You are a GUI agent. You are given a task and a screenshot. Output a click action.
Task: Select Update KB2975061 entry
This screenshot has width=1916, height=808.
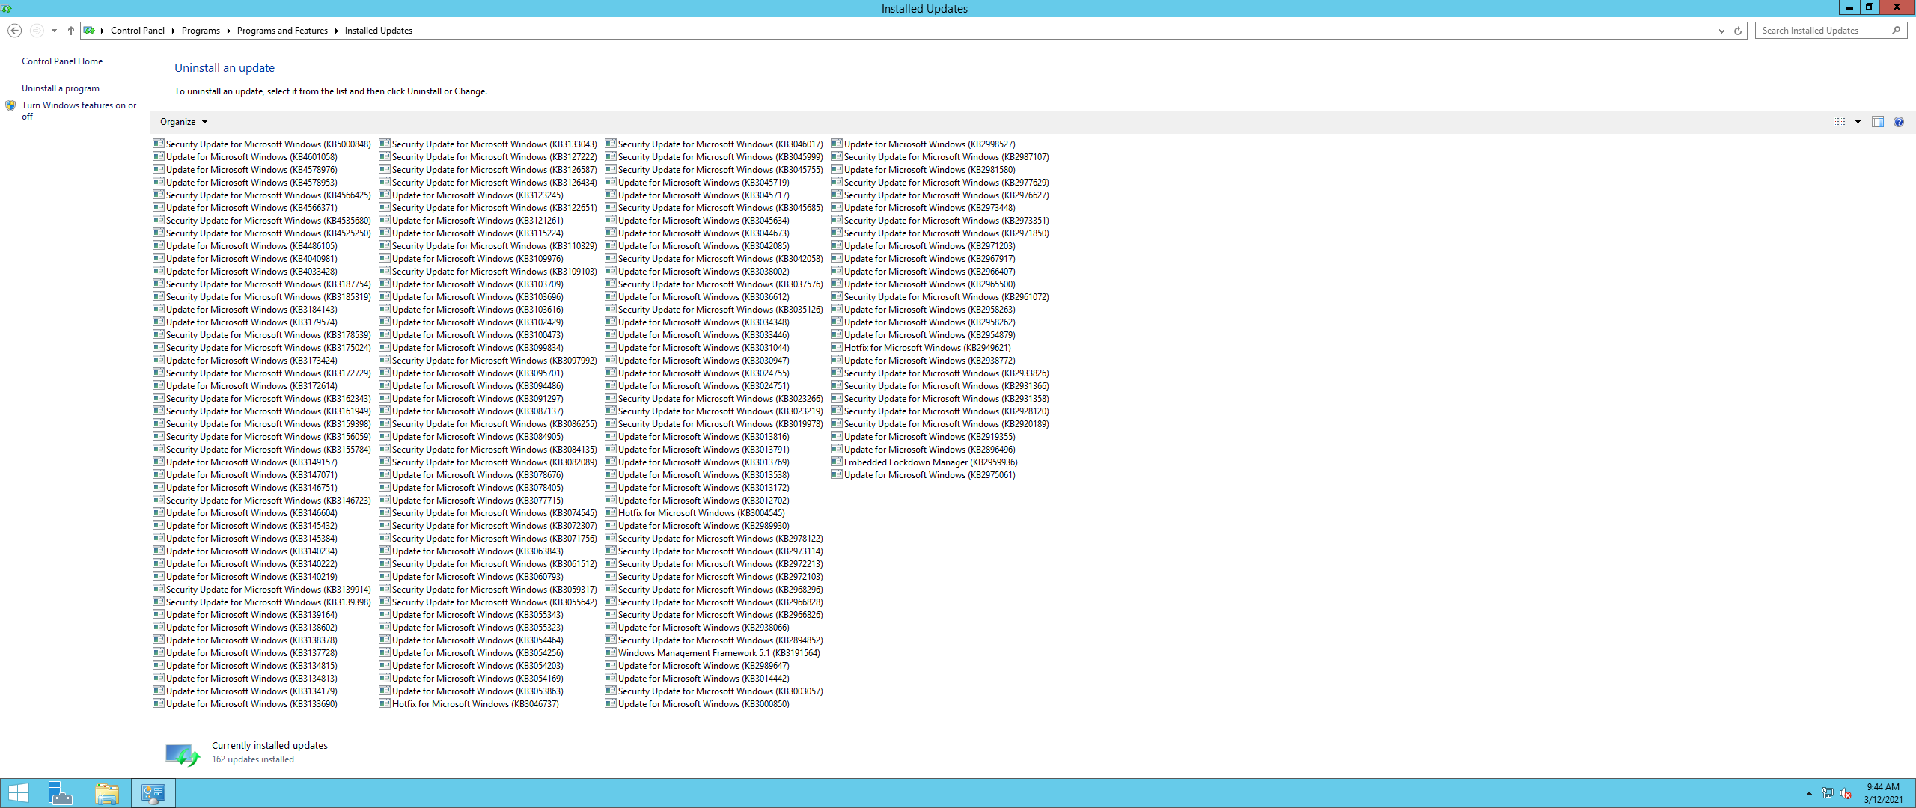point(924,475)
